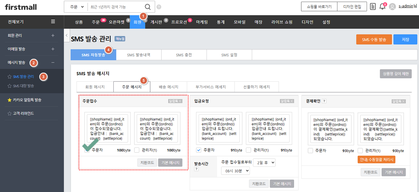This screenshot has width=419, height=192.
Task: Click 쇼핑몰 바로가기 button
Action: [319, 7]
